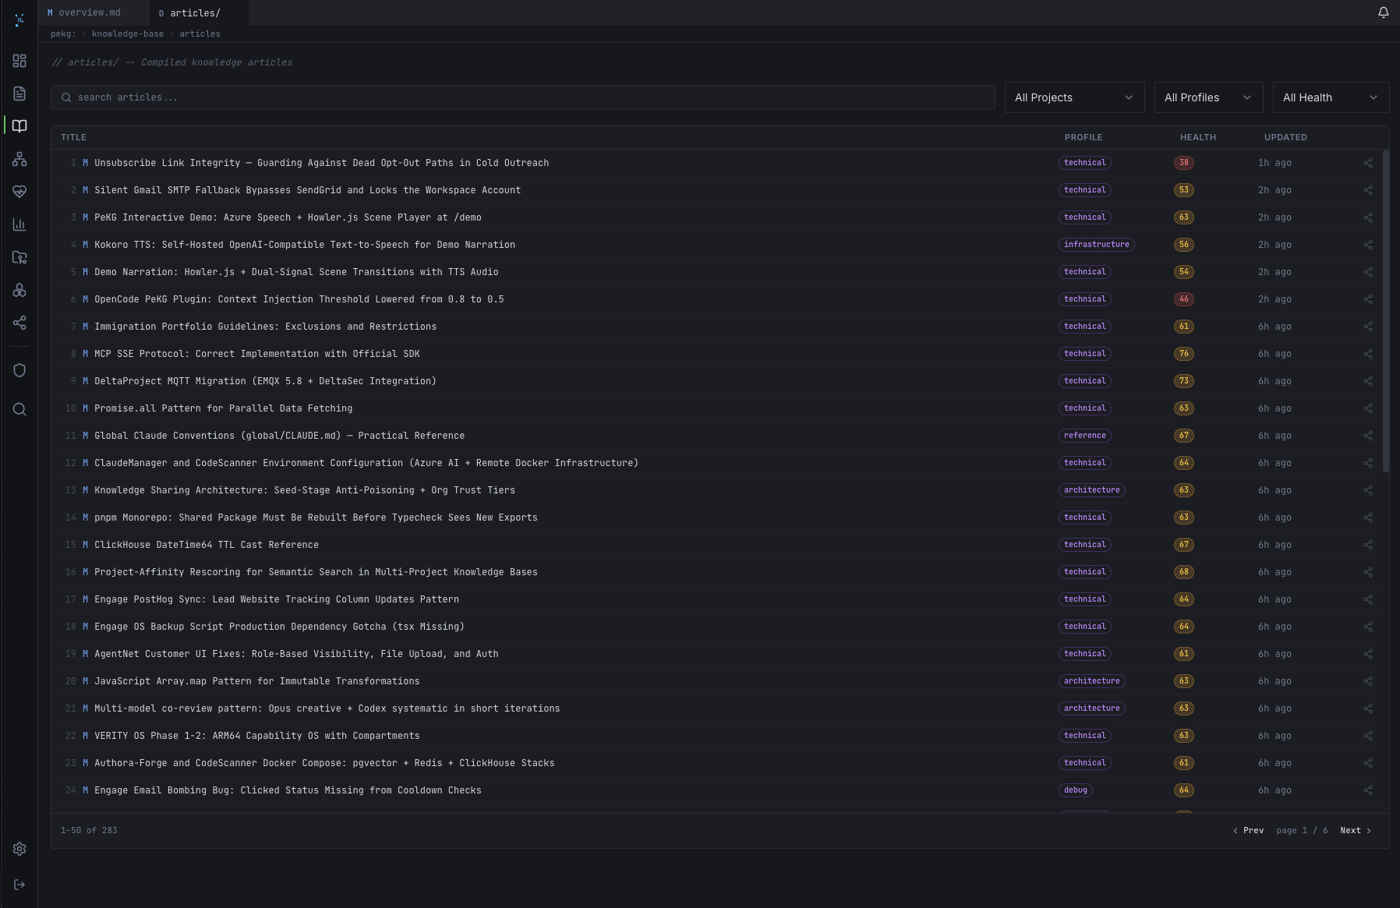The height and width of the screenshot is (908, 1400).
Task: Click the logout icon at sidebar bottom
Action: (19, 885)
